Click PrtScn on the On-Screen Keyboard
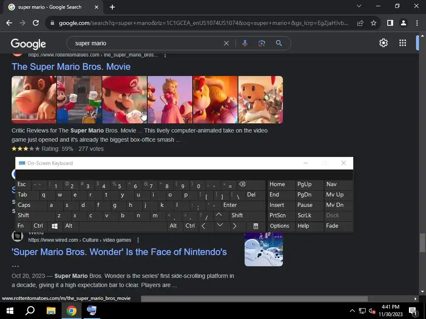 [281, 216]
